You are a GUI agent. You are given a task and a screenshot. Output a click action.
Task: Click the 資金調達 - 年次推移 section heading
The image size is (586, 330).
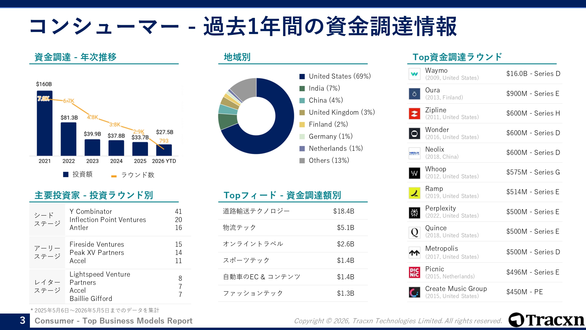(x=76, y=57)
